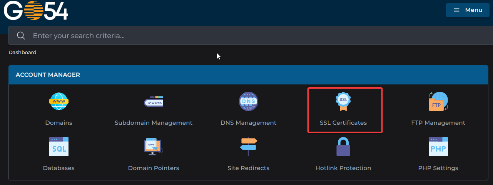Image resolution: width=493 pixels, height=185 pixels.
Task: Open the DNS Management globe icon
Action: (x=248, y=102)
